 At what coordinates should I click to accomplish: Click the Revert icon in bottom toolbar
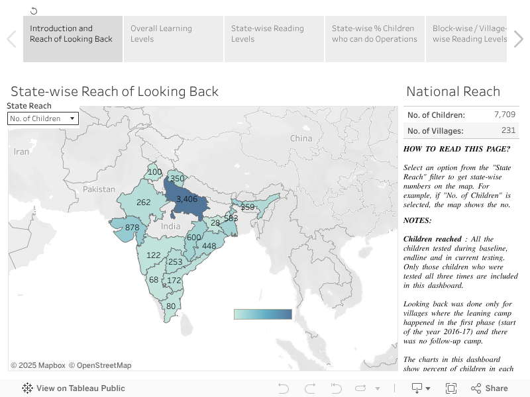click(x=336, y=388)
